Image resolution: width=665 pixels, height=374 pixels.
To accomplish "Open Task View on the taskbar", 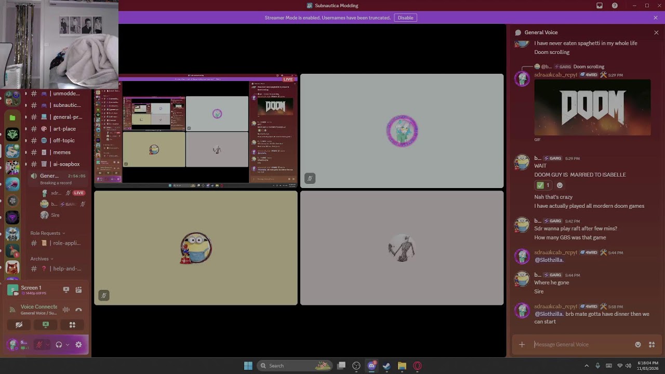I will coord(341,366).
